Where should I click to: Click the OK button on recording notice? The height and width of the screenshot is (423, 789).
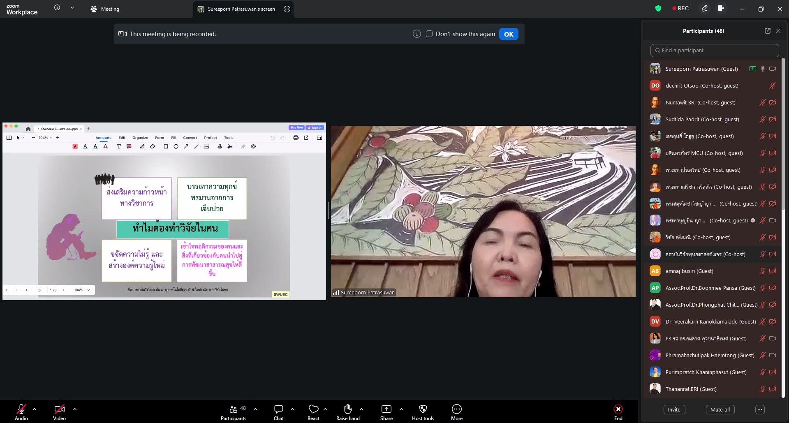coord(509,34)
